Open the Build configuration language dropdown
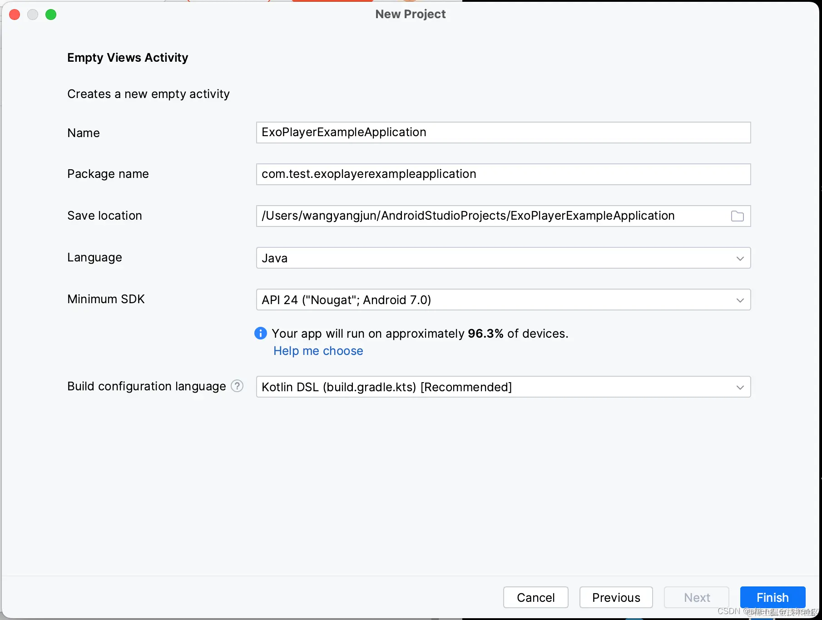822x620 pixels. click(740, 387)
